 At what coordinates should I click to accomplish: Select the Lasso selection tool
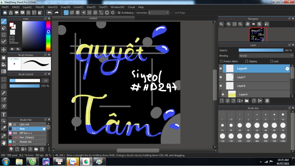click(x=3, y=86)
